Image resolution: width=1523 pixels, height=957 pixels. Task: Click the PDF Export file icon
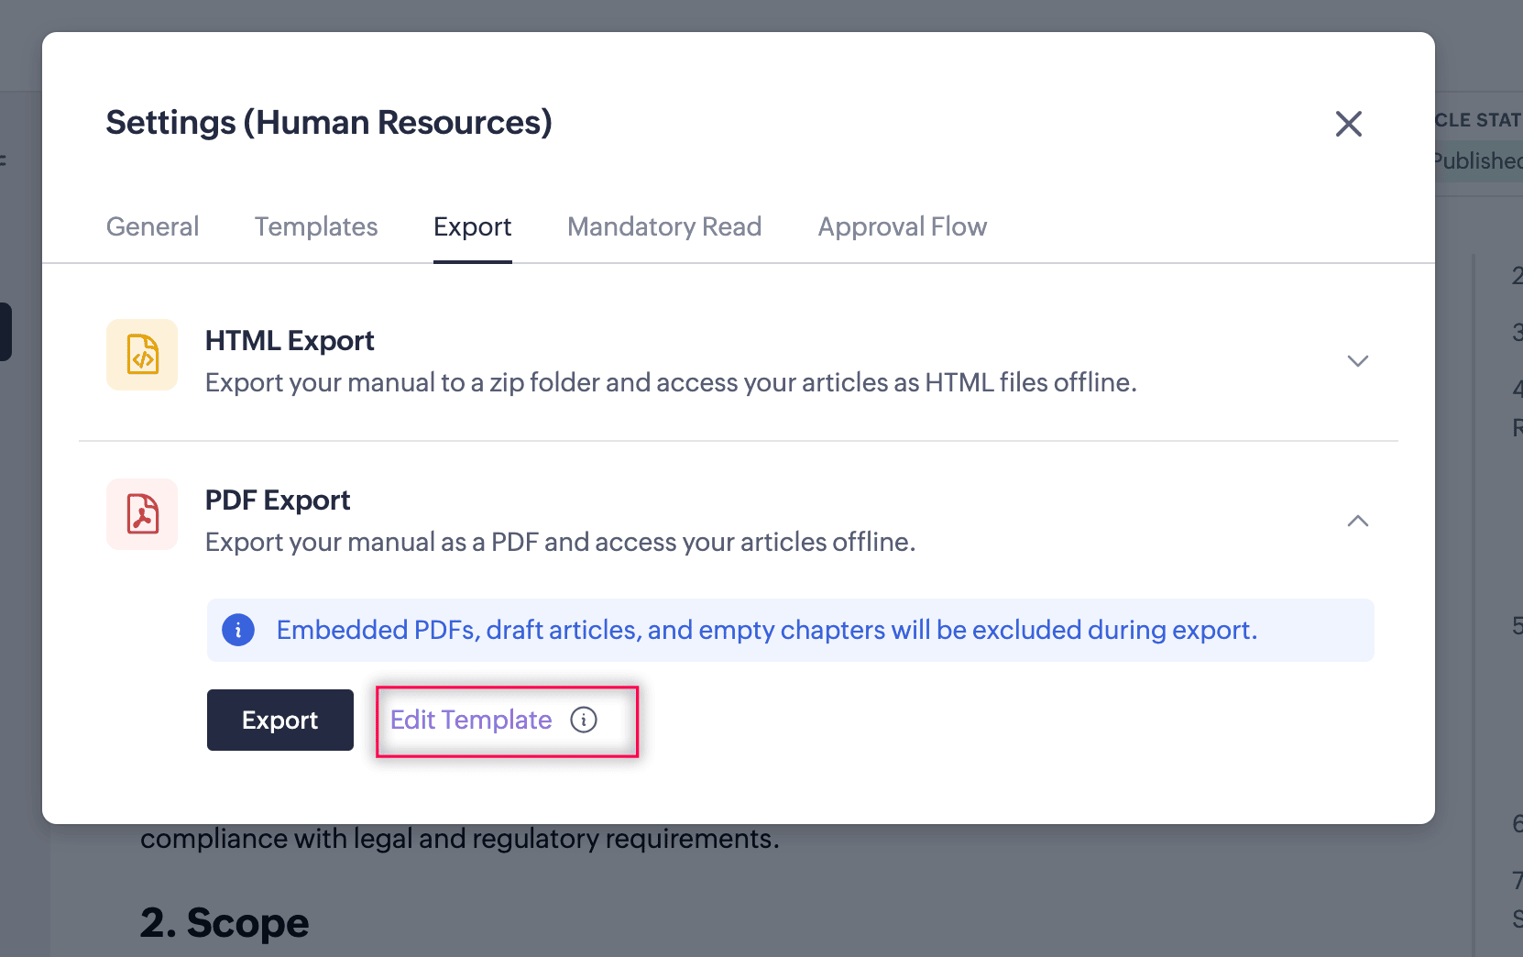[x=142, y=514]
